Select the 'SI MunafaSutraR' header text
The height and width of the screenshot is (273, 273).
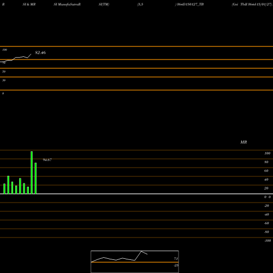coord(67,4)
